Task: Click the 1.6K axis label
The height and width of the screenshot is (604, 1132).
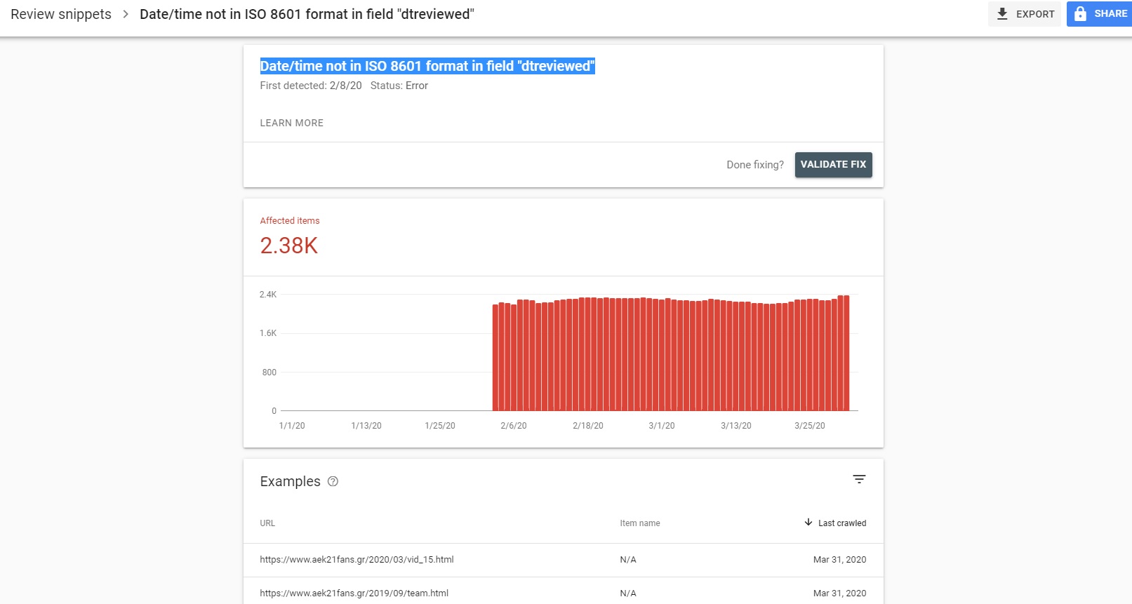Action: click(268, 333)
